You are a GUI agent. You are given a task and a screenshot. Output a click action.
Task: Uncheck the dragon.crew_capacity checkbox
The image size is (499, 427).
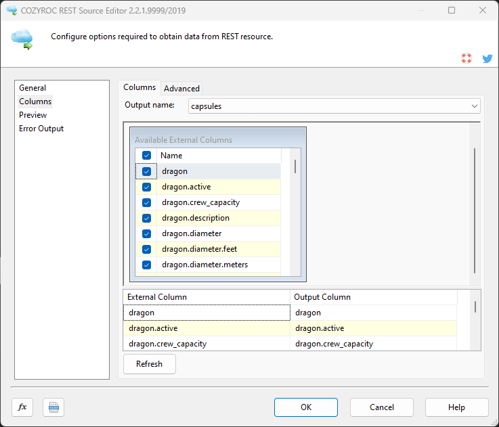click(x=146, y=202)
